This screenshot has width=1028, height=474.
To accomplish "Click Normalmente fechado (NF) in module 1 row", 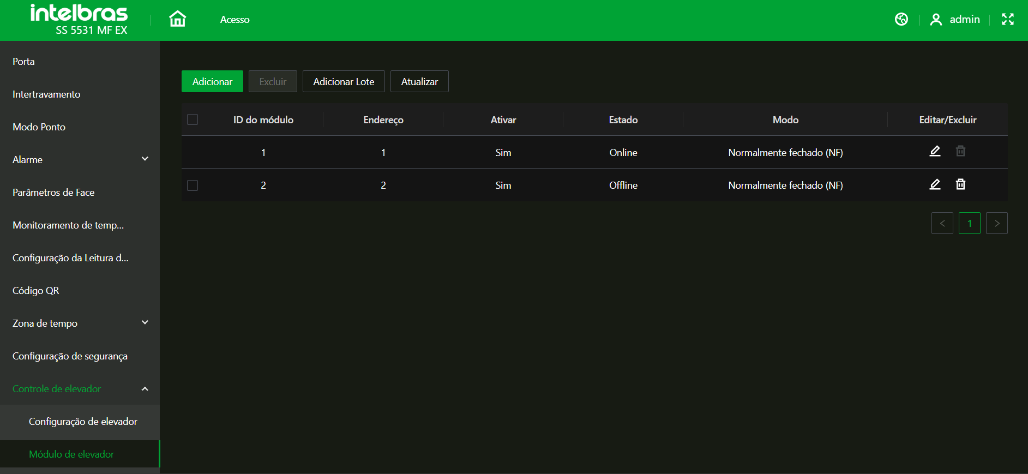I will click(x=785, y=153).
